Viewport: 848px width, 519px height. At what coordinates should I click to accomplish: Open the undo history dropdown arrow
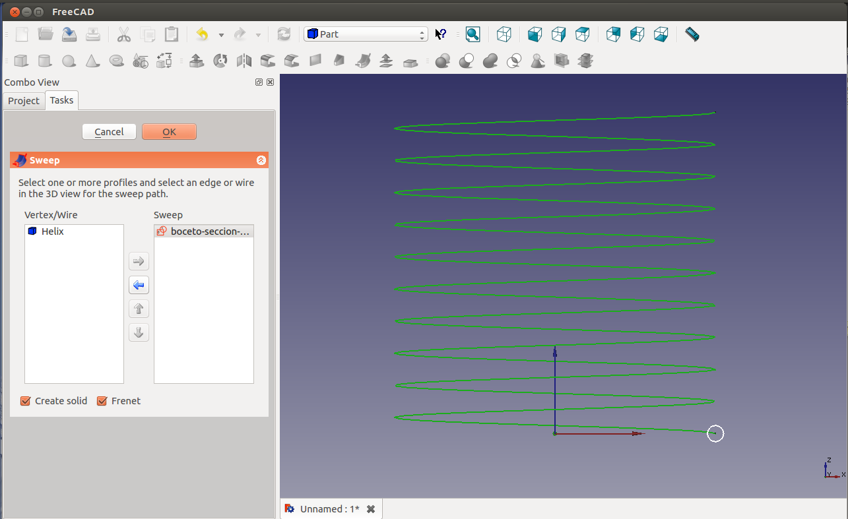(x=221, y=35)
